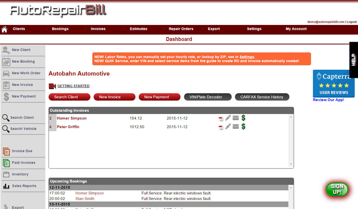
Task: Click the Search Vehicle magnifier icon
Action: coord(6,129)
